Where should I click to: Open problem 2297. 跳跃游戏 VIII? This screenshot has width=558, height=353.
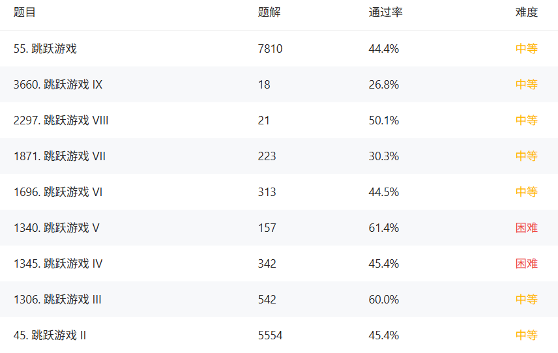coord(61,120)
